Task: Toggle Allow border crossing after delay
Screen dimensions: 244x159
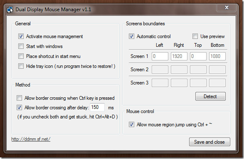Action: coord(19,107)
